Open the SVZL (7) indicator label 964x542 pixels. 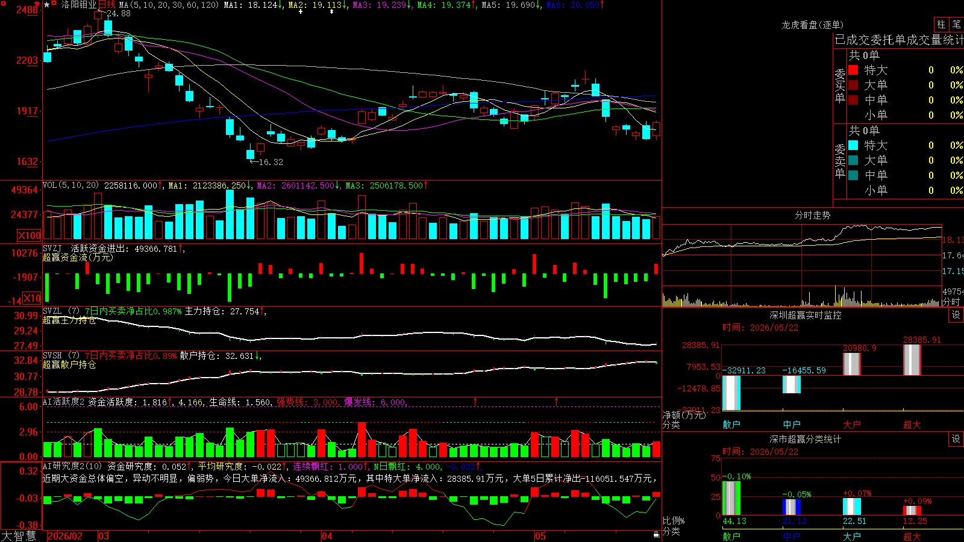(61, 311)
